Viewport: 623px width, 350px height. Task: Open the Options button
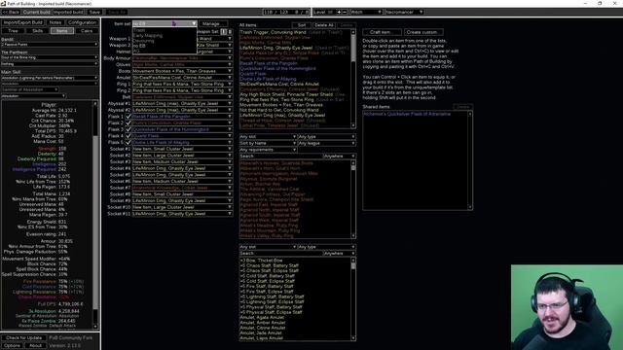click(12, 345)
